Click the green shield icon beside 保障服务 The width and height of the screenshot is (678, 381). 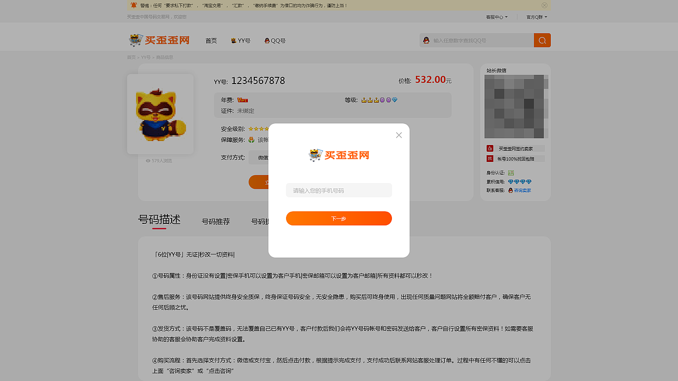click(252, 140)
